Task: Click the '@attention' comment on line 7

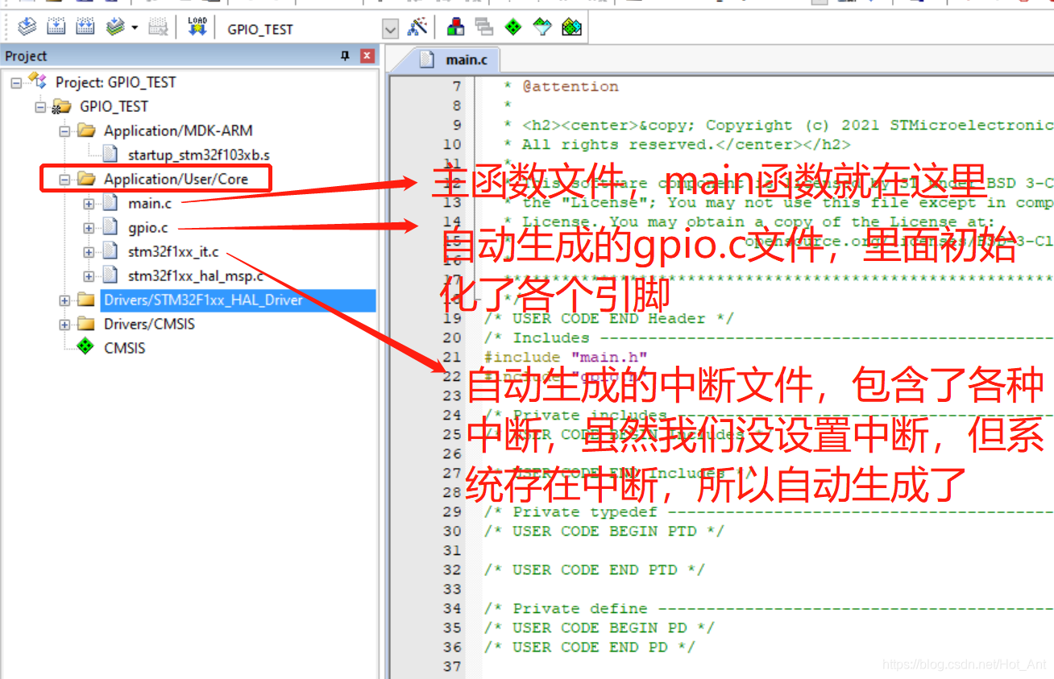Action: (571, 86)
